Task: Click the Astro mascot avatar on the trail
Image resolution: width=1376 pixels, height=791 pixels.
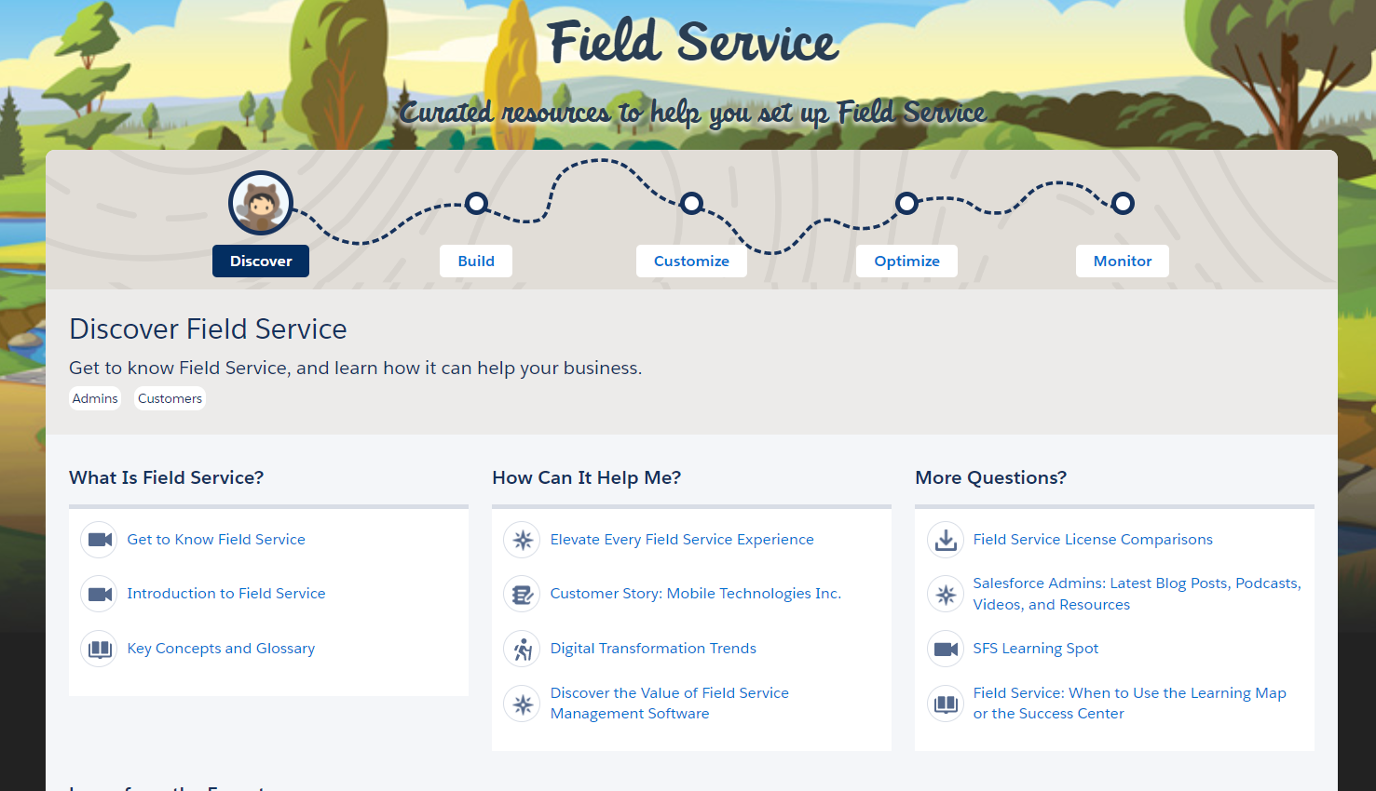Action: 261,203
